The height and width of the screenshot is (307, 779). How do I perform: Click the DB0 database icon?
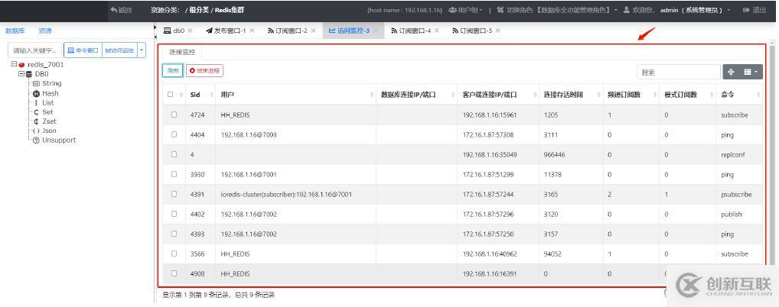[x=29, y=74]
